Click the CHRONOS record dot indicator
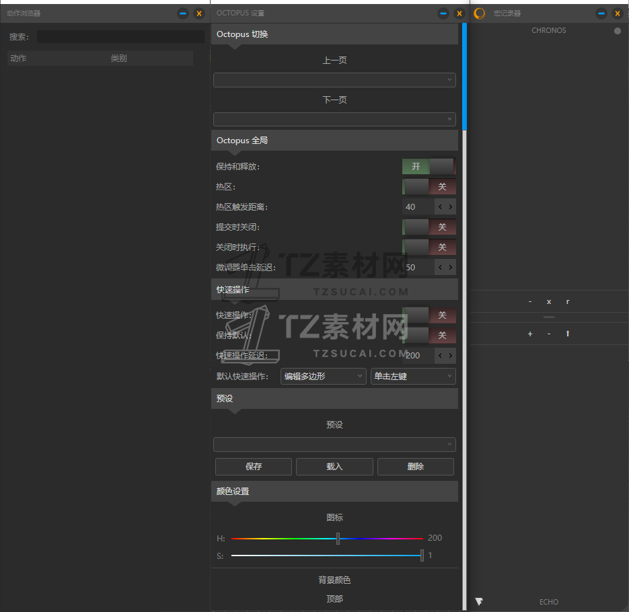This screenshot has height=612, width=629. [x=618, y=31]
